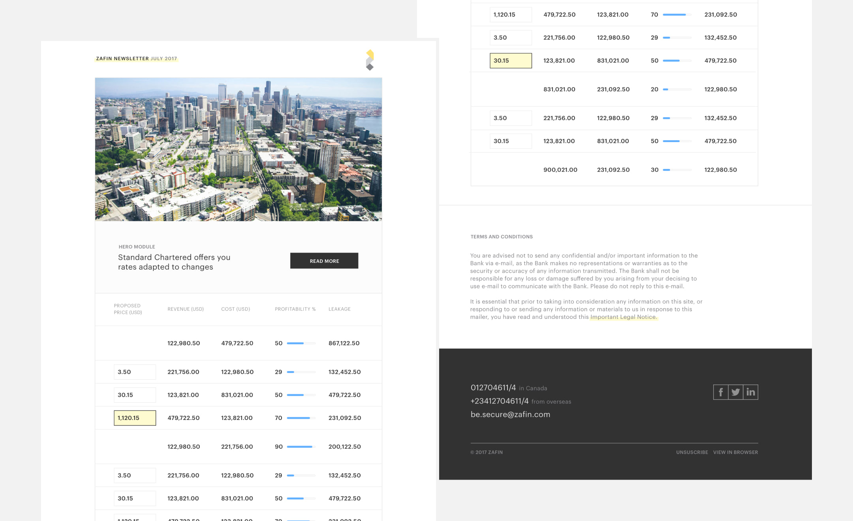Open the Twitter icon in the footer

(735, 392)
